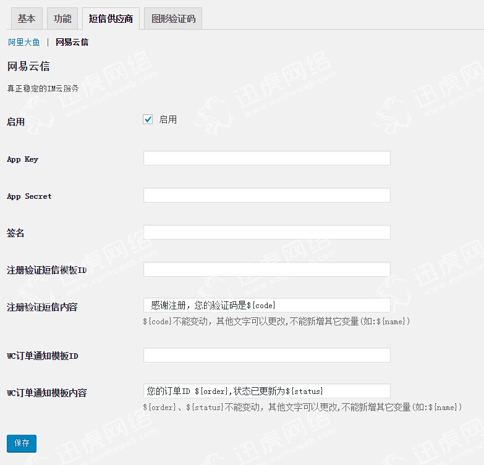Focus the App Key input field
Screen dimensions: 484x465
266,158
